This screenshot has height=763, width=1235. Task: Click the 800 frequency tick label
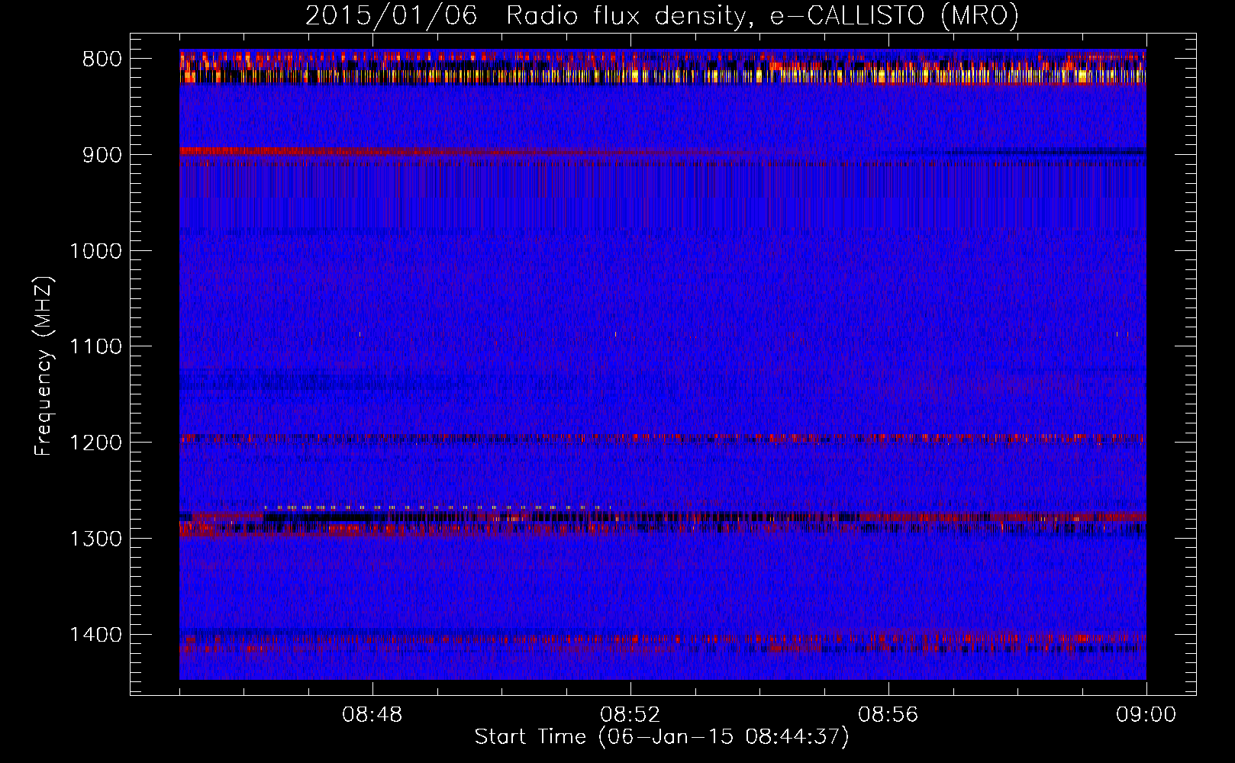pyautogui.click(x=102, y=60)
